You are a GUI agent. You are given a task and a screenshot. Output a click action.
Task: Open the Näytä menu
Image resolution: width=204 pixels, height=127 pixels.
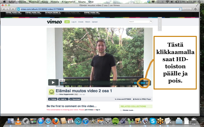click(x=45, y=2)
